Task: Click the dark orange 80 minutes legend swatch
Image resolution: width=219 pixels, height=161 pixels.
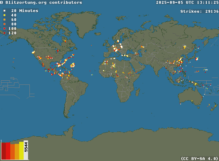Action: coord(4,24)
